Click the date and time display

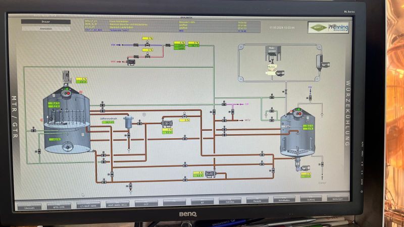[x=282, y=28]
